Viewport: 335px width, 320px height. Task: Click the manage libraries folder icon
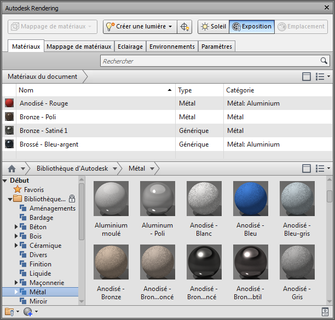click(9, 312)
